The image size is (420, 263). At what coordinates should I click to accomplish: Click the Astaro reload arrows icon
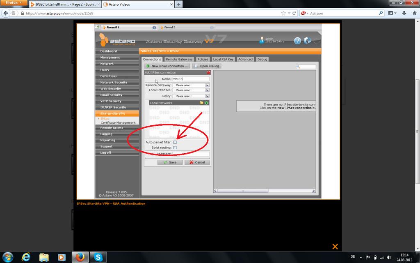coord(307,41)
